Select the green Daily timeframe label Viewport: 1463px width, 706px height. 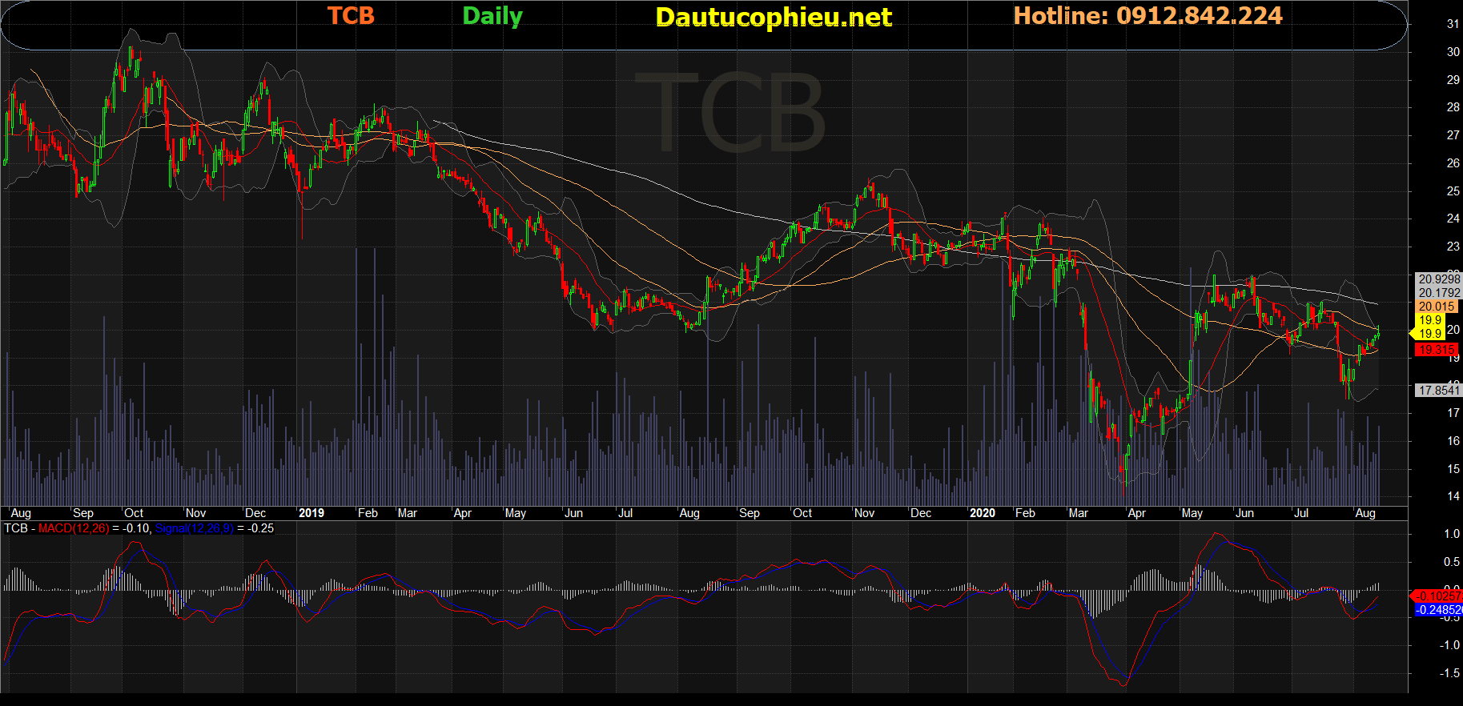pos(492,16)
